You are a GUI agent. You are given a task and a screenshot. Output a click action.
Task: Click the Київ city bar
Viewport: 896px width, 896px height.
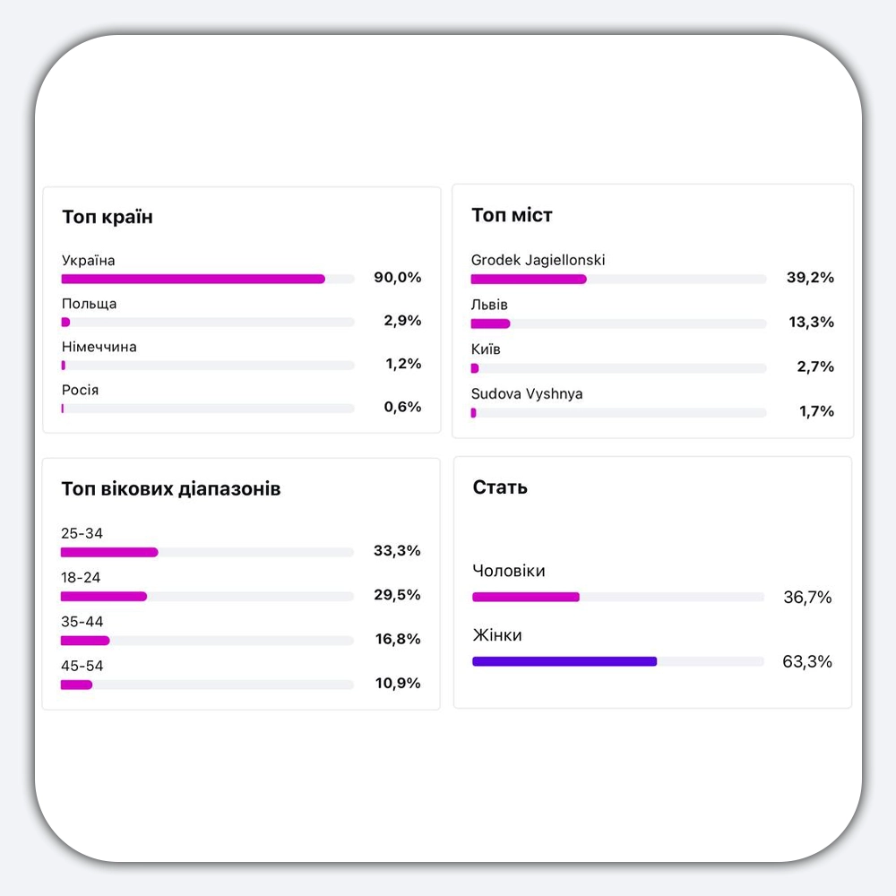618,368
